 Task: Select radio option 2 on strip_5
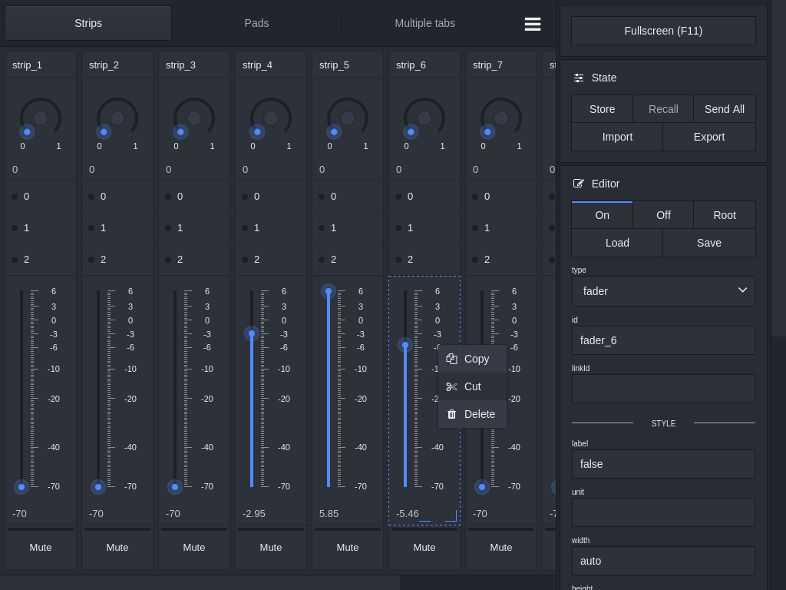click(333, 260)
